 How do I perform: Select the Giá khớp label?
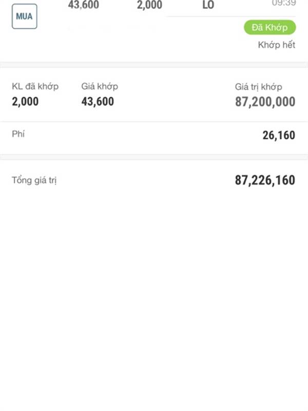click(100, 86)
